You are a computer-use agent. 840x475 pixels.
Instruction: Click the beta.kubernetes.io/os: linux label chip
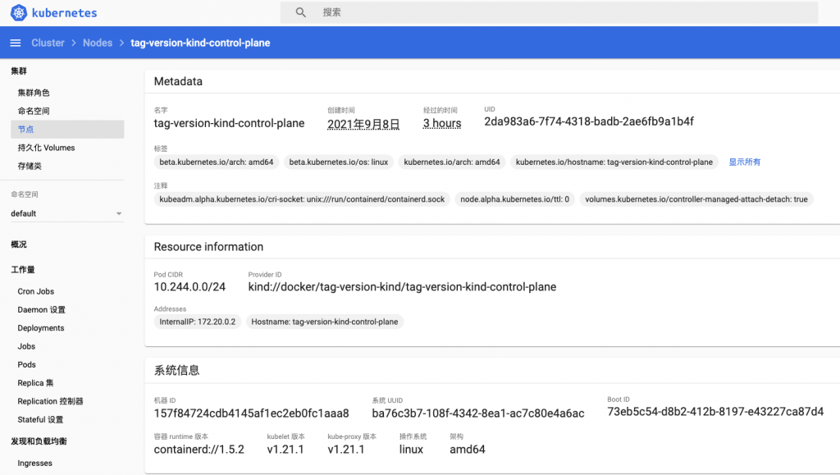(339, 162)
